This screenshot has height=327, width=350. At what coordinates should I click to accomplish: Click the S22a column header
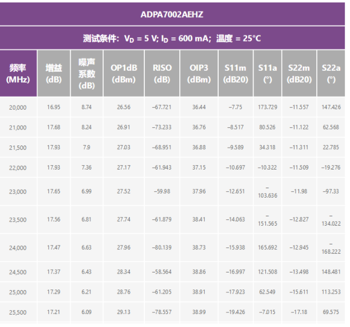click(x=331, y=73)
